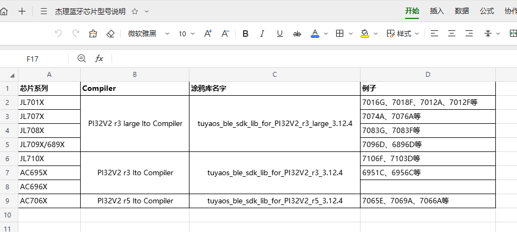The height and width of the screenshot is (232, 517).
Task: Open the hamburger menu
Action: point(44,11)
